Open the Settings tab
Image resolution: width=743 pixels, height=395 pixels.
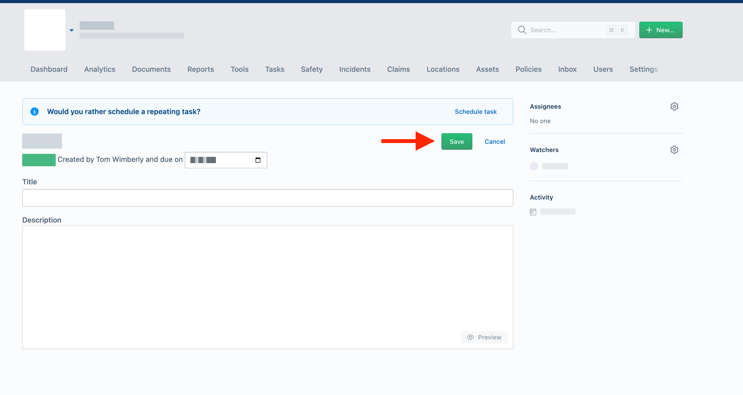(643, 69)
